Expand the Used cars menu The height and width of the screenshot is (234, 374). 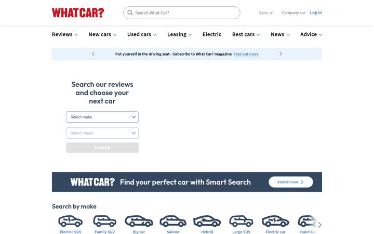click(x=142, y=34)
